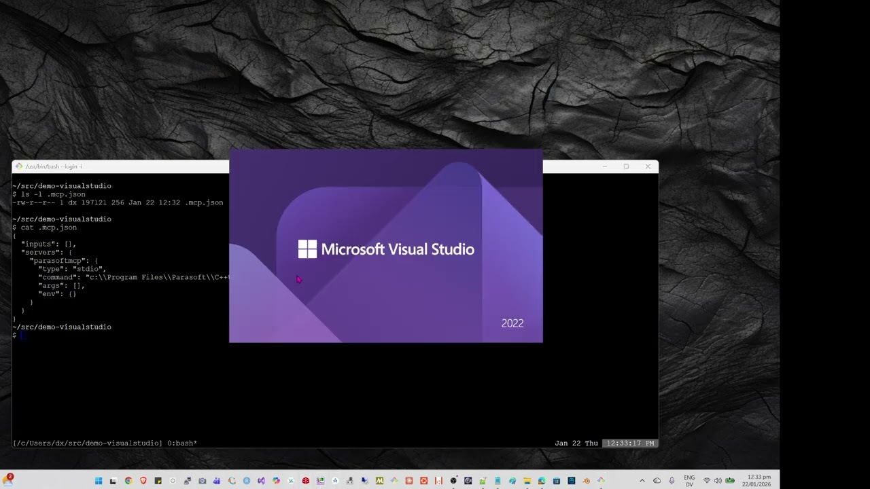Screen dimensions: 870x489
Task: Open Notepad from the taskbar
Action: [x=498, y=481]
